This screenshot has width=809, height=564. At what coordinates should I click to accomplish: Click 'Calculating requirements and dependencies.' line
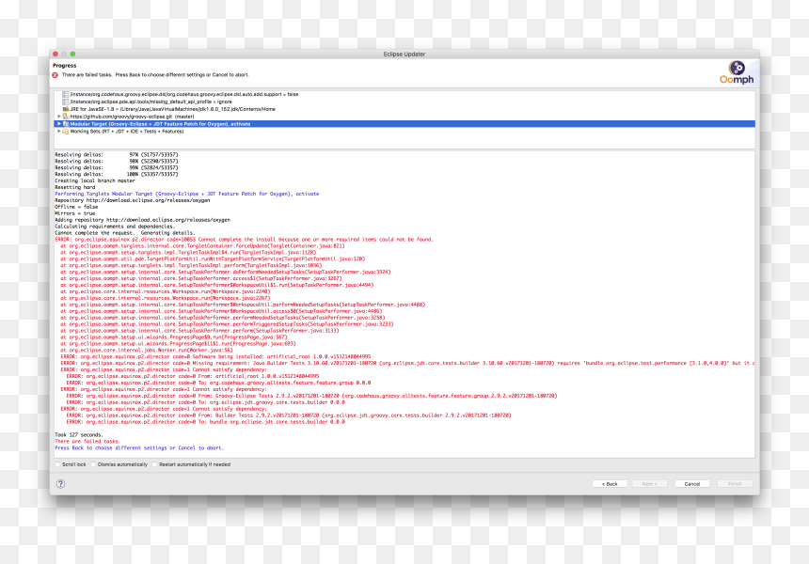pos(115,227)
